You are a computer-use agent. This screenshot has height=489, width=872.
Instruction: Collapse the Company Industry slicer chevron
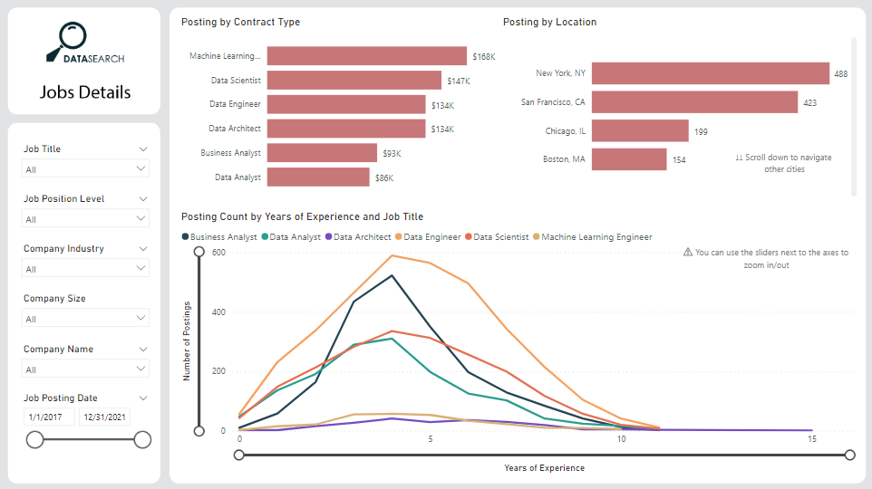tap(143, 249)
